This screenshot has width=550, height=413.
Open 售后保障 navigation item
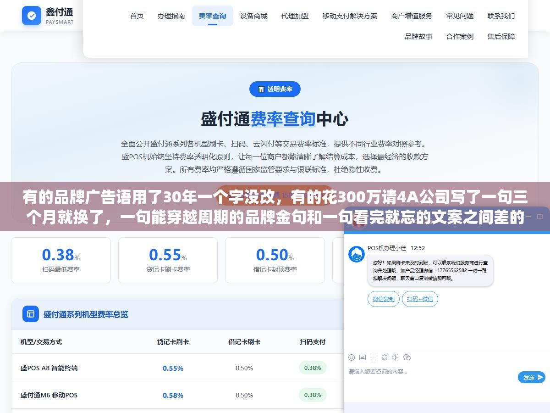click(x=501, y=36)
